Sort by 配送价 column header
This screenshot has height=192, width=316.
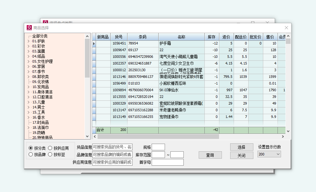tap(241, 37)
